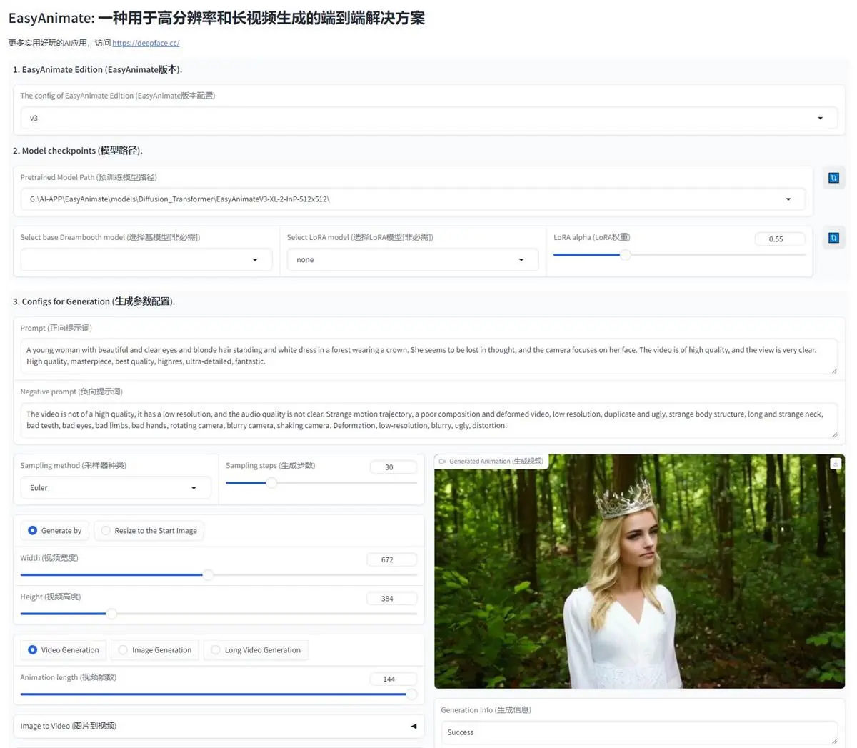Screen dimensions: 857x748
Task: Choose Image Generation mode
Action: tap(154, 649)
